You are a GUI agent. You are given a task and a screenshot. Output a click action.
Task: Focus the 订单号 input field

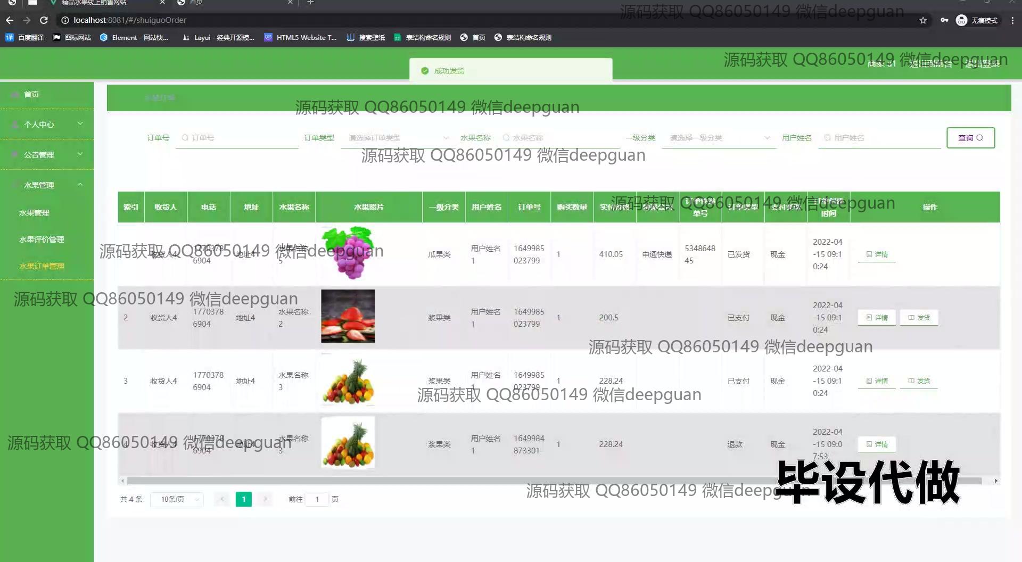click(237, 138)
